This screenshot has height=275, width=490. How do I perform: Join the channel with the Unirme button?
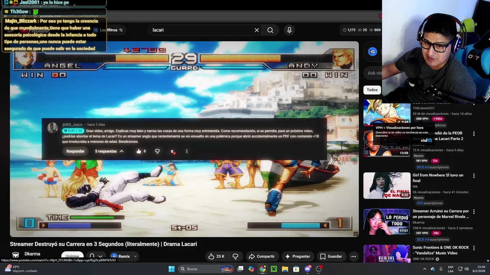[x=72, y=256]
